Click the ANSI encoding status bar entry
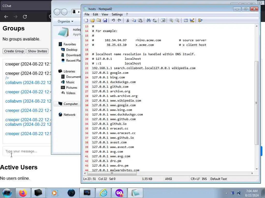 click(168, 179)
